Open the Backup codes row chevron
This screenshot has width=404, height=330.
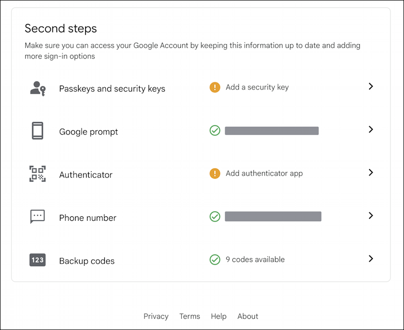(371, 259)
